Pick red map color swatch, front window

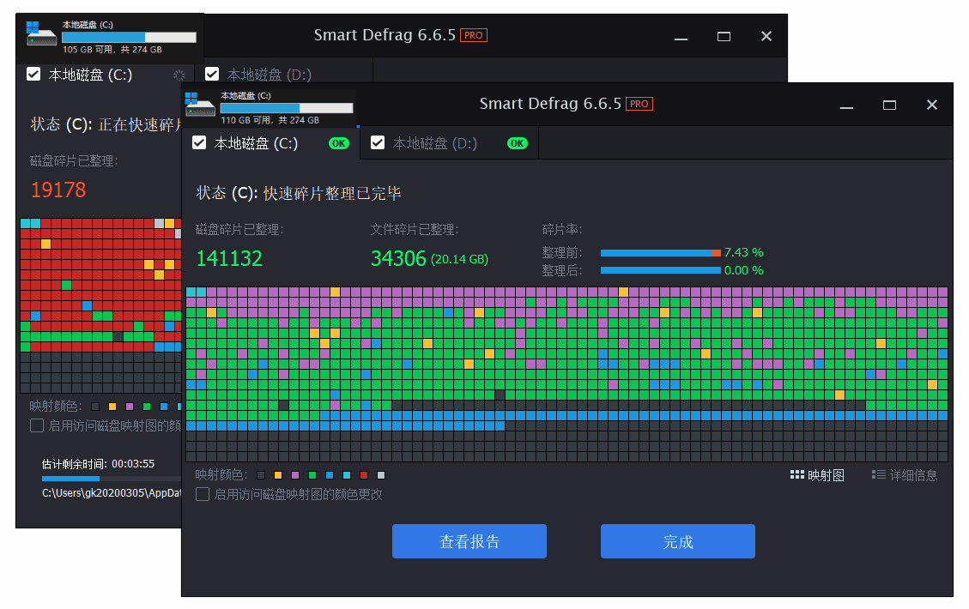pos(364,475)
